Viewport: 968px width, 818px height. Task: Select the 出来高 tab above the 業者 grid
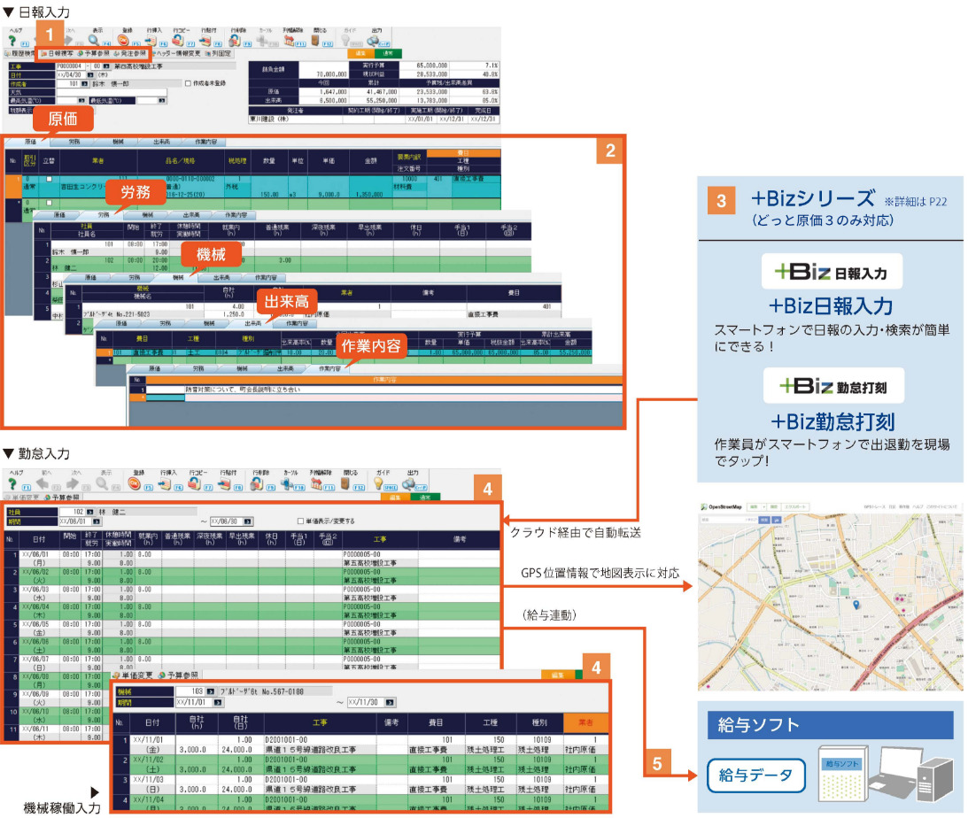click(x=162, y=142)
